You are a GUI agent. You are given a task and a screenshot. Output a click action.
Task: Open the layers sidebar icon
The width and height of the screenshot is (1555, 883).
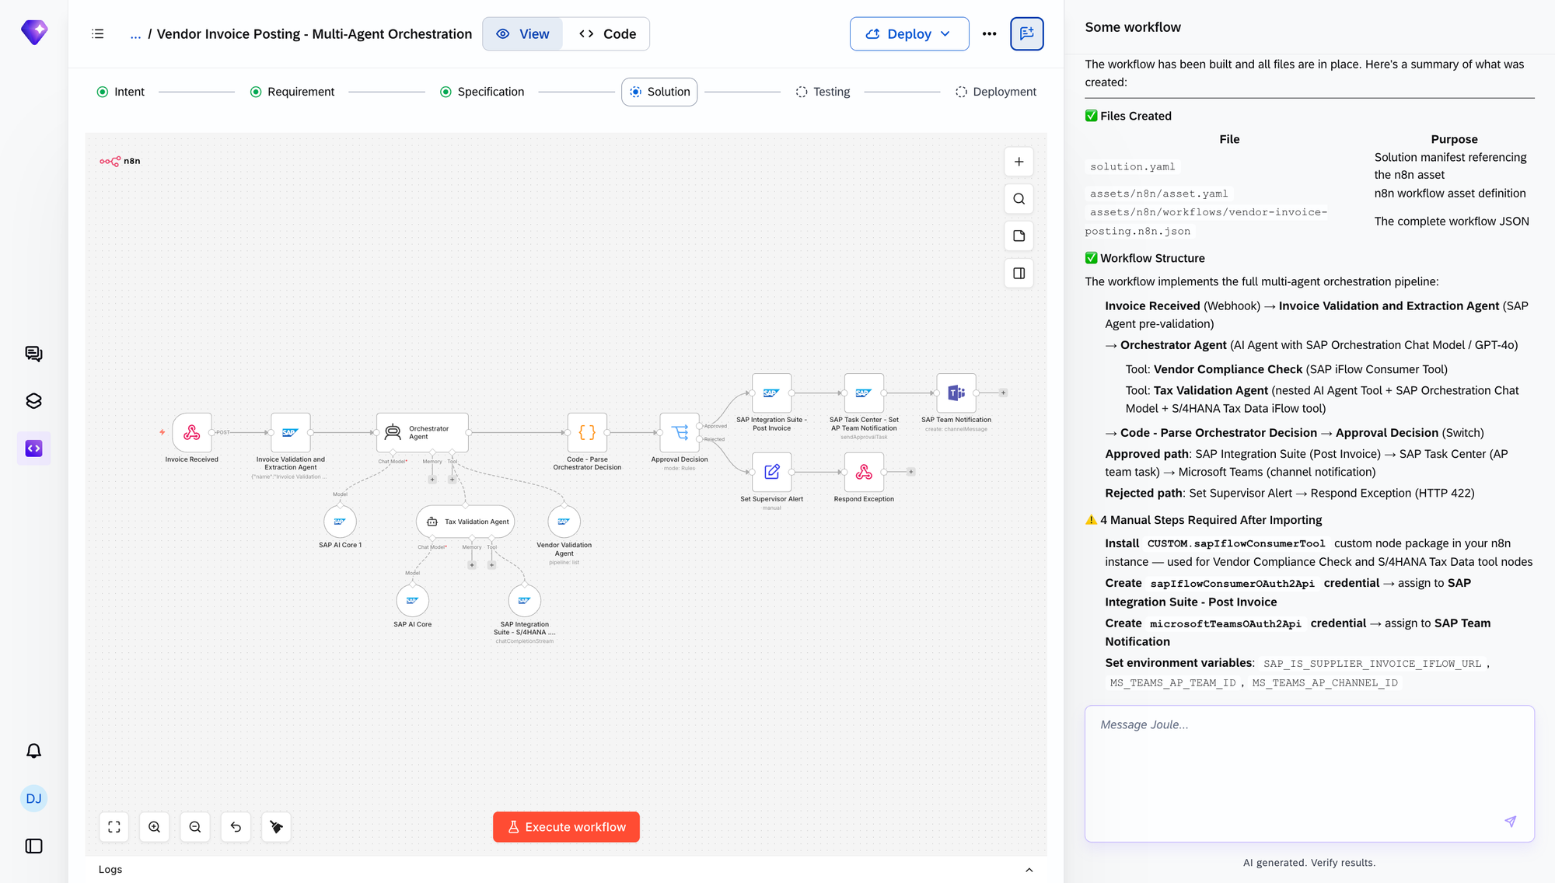pos(34,401)
